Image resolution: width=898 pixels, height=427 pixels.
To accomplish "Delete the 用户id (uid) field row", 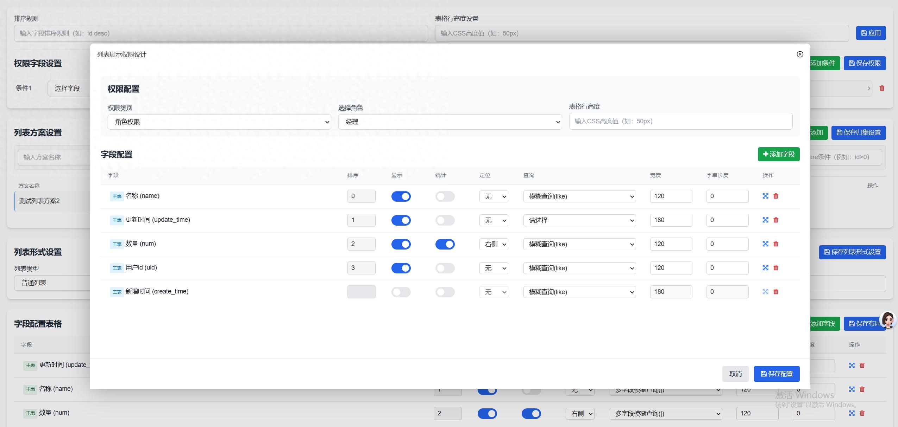I will 776,268.
